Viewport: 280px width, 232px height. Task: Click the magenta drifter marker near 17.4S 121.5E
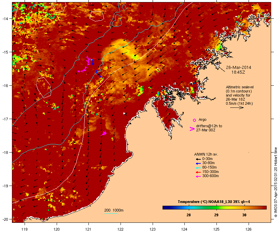tap(104, 133)
